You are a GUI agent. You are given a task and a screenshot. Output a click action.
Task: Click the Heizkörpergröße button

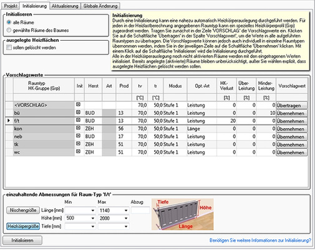click(23, 226)
